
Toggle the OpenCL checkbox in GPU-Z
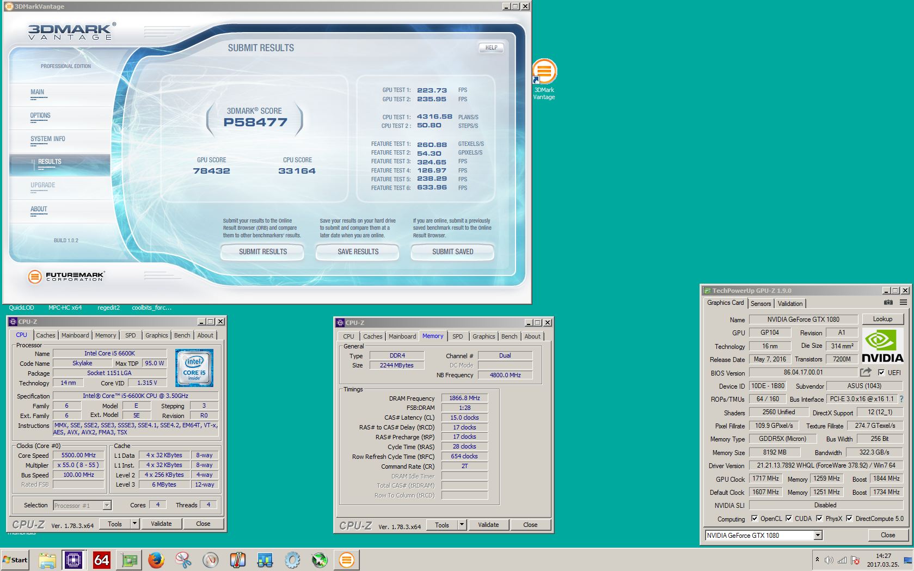click(x=754, y=519)
